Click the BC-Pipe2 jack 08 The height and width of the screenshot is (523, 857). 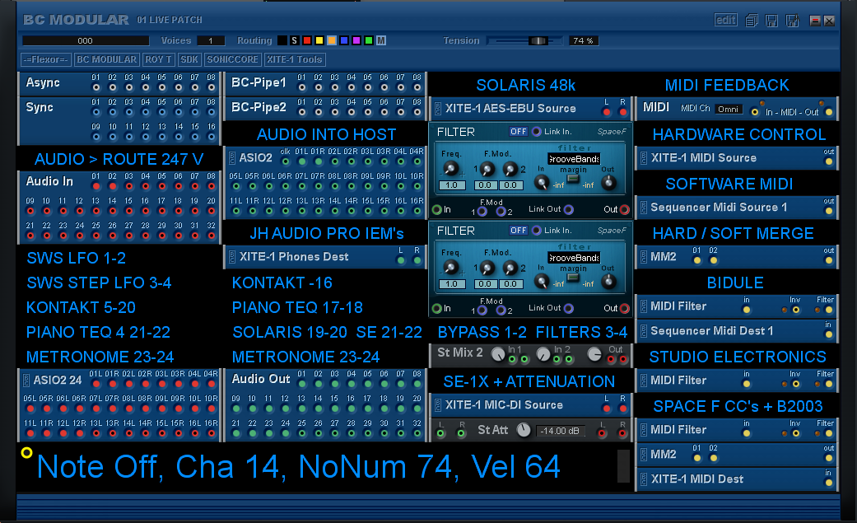417,112
